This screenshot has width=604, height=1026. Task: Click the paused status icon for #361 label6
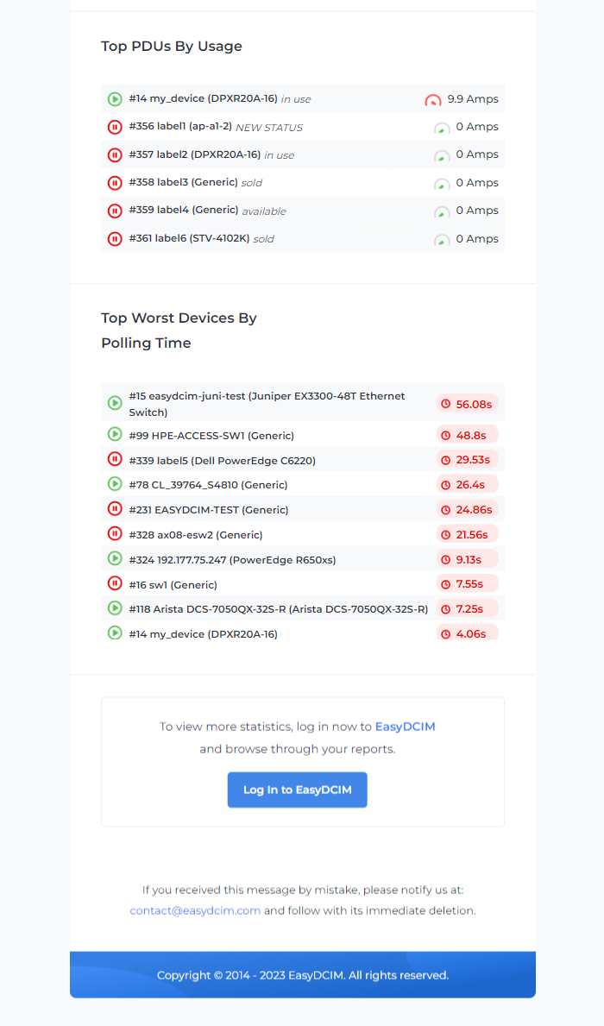coord(115,239)
